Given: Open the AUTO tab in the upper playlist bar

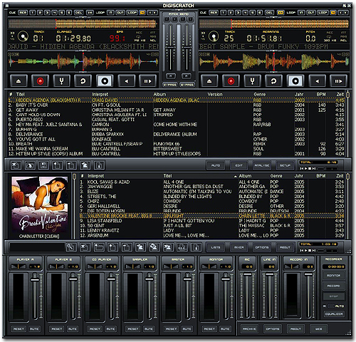Looking at the screenshot, I should (216, 165).
